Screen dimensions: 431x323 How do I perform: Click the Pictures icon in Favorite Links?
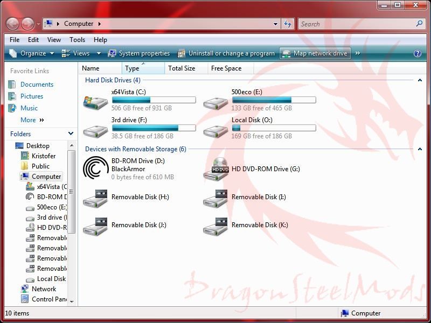pos(12,96)
